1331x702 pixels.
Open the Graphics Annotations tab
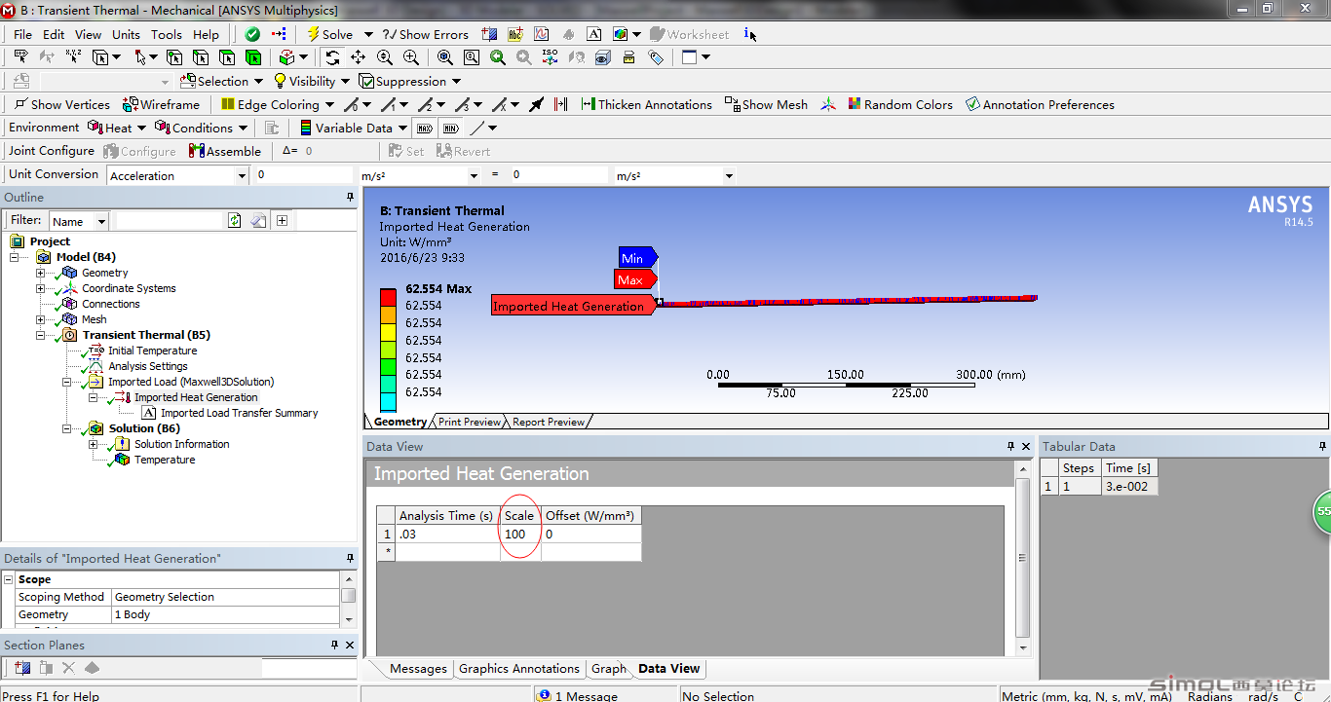[x=518, y=669]
